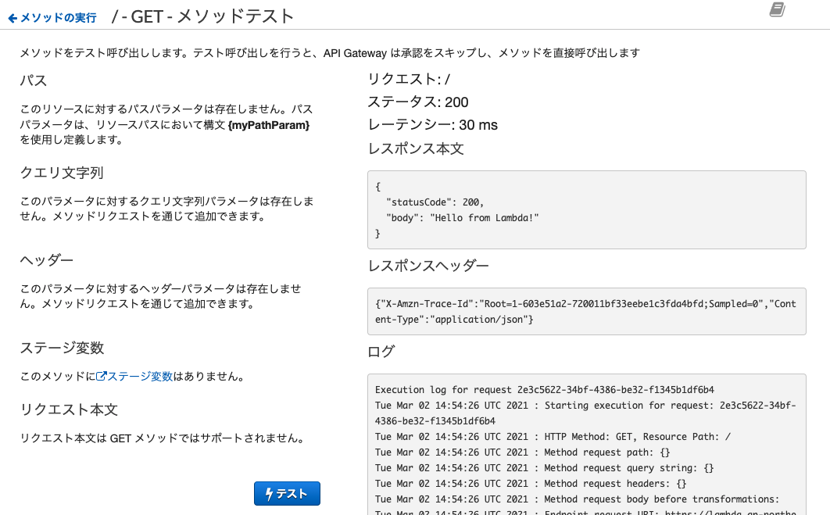Click the レーテンシー: 30 ms text
This screenshot has height=515, width=830.
pos(432,125)
